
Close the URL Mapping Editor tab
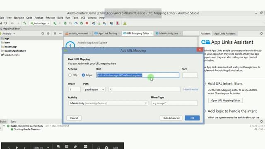pos(151,34)
